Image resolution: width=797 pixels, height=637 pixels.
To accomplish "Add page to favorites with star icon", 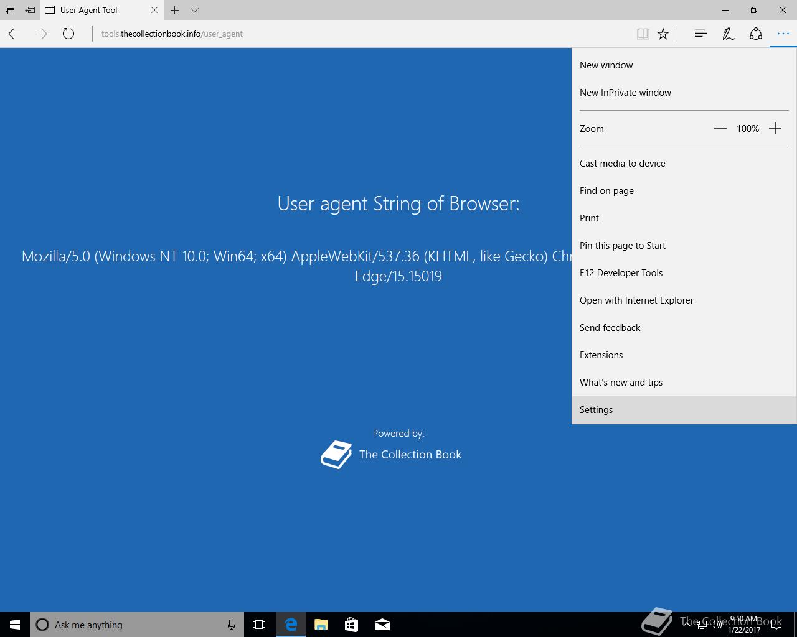I will 663,34.
